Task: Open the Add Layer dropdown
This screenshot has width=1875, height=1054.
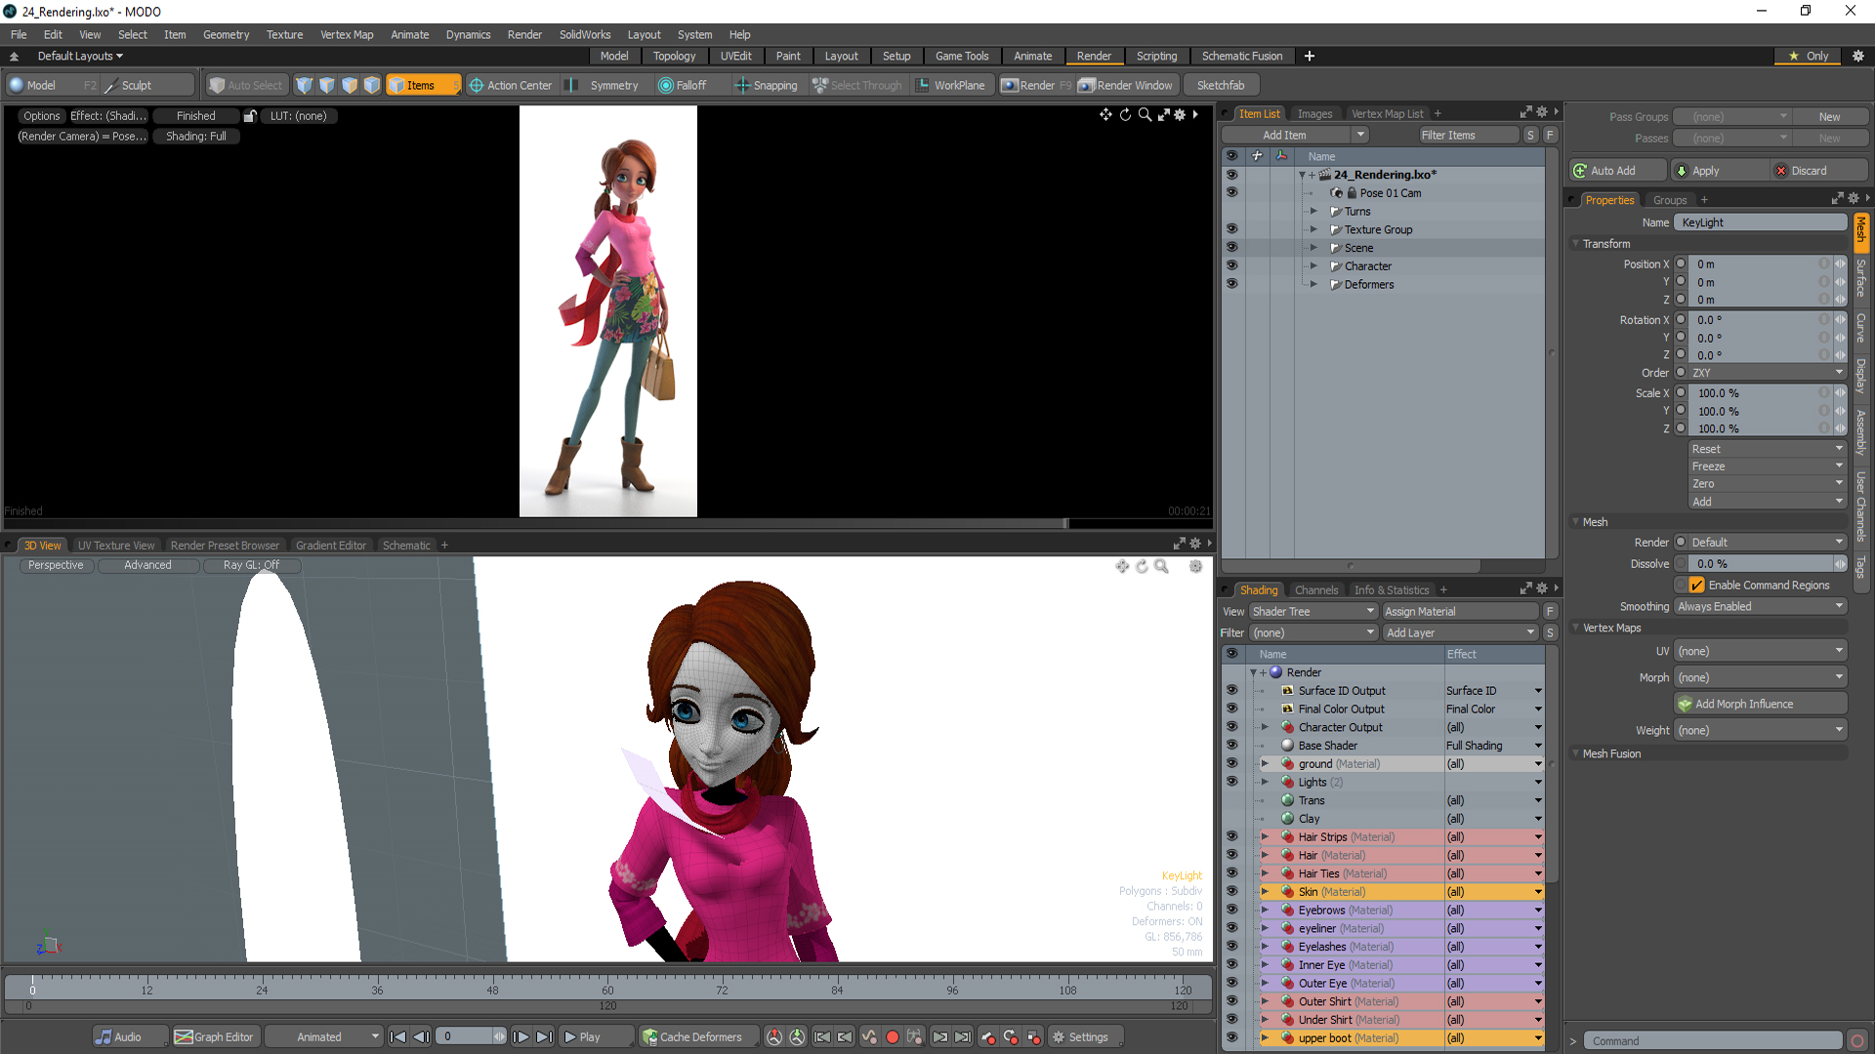Action: [1460, 633]
